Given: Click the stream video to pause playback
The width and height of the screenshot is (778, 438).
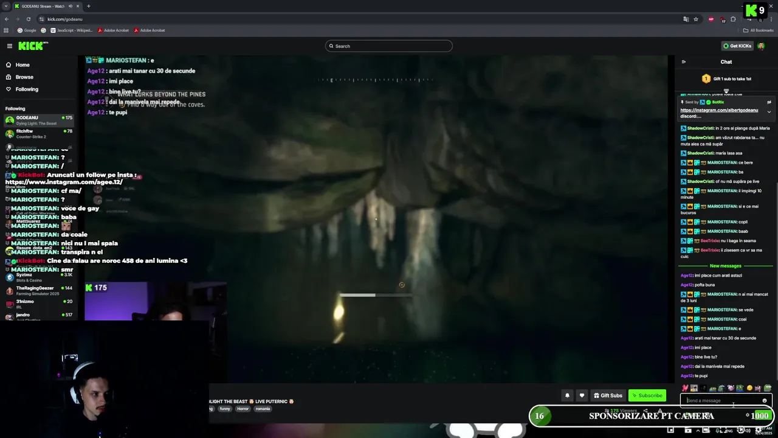Looking at the screenshot, I should 377,219.
